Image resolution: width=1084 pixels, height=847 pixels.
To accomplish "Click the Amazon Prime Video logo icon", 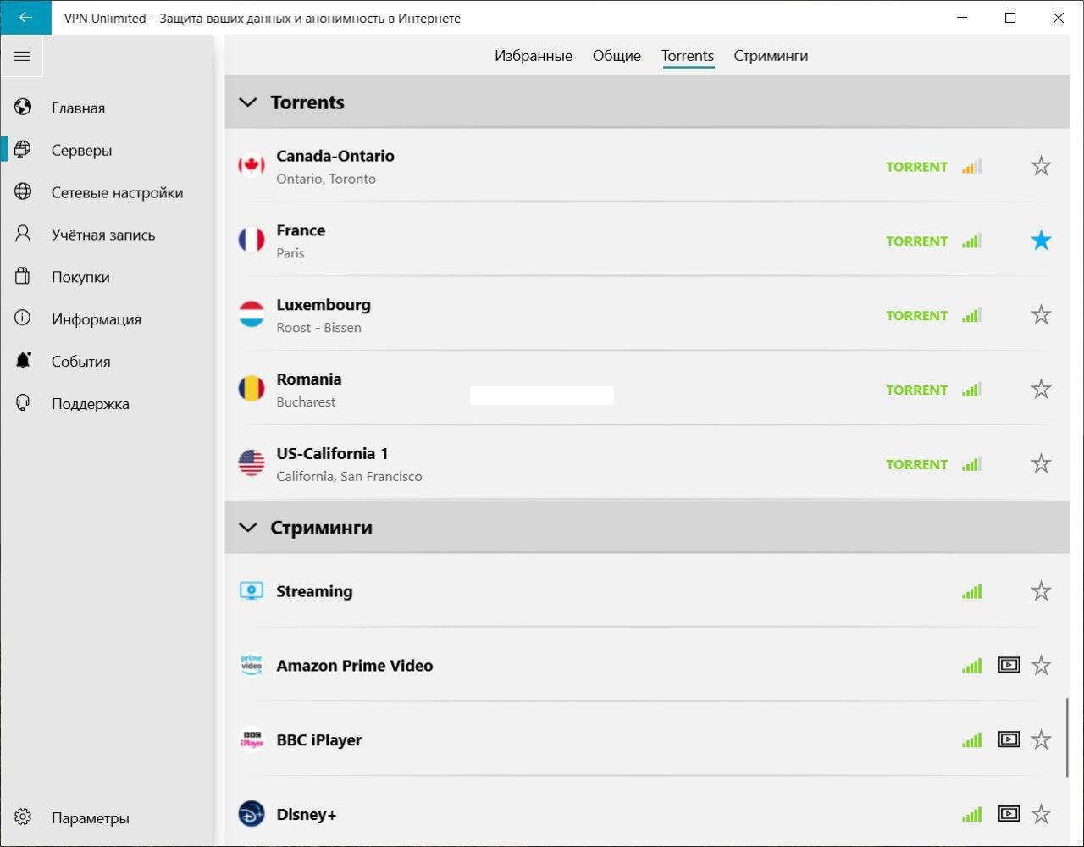I will click(x=252, y=665).
